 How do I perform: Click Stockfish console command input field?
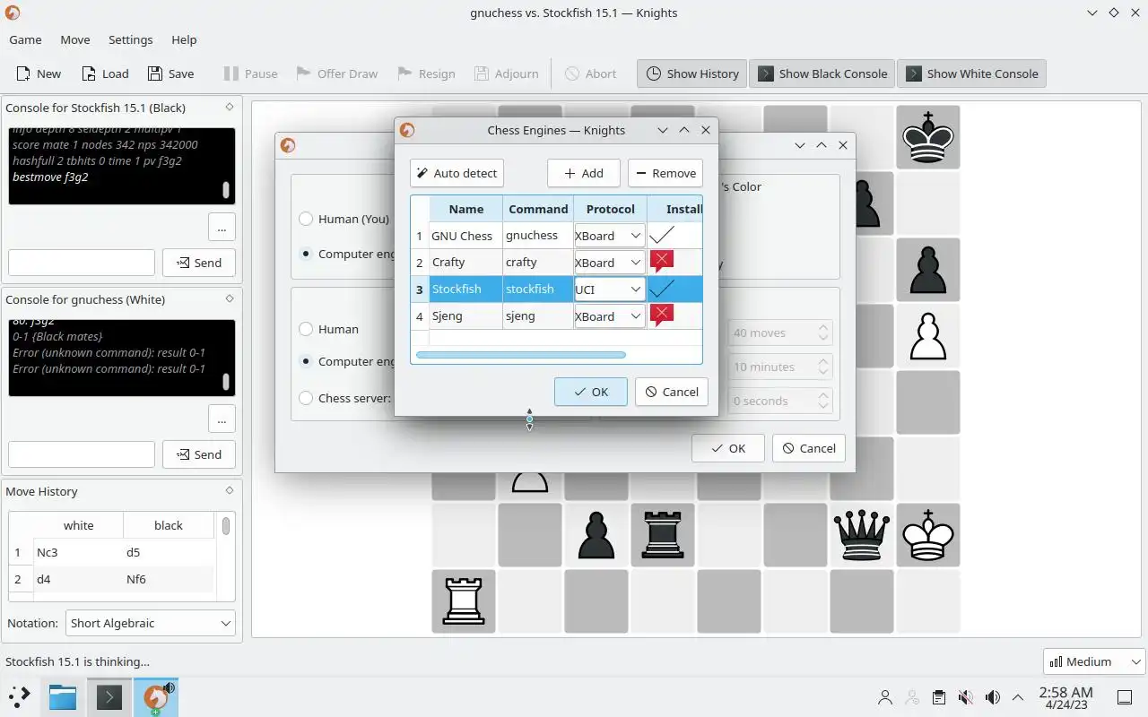pyautogui.click(x=82, y=263)
